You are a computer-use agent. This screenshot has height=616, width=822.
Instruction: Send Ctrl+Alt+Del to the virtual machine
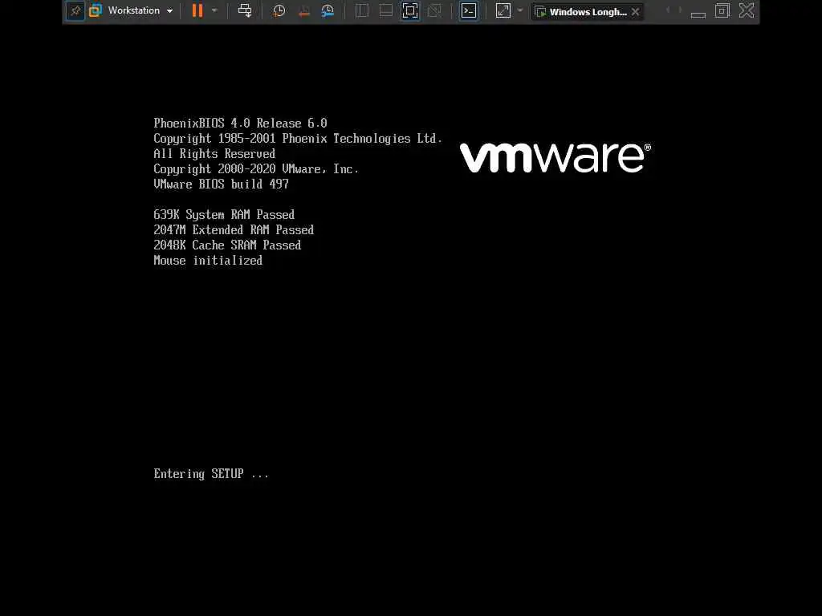245,10
